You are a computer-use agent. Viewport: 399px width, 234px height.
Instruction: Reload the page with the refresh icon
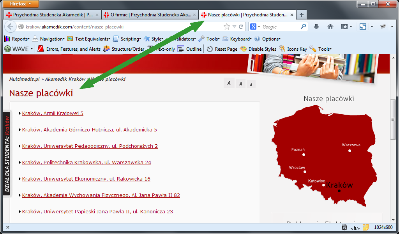coord(241,27)
